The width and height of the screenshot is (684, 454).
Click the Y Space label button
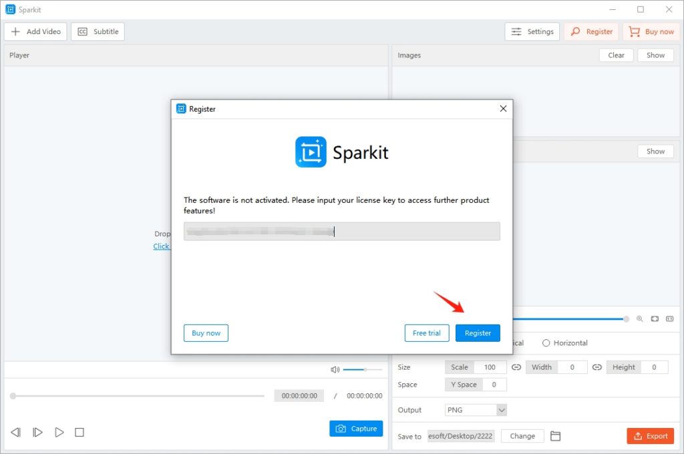coord(464,385)
